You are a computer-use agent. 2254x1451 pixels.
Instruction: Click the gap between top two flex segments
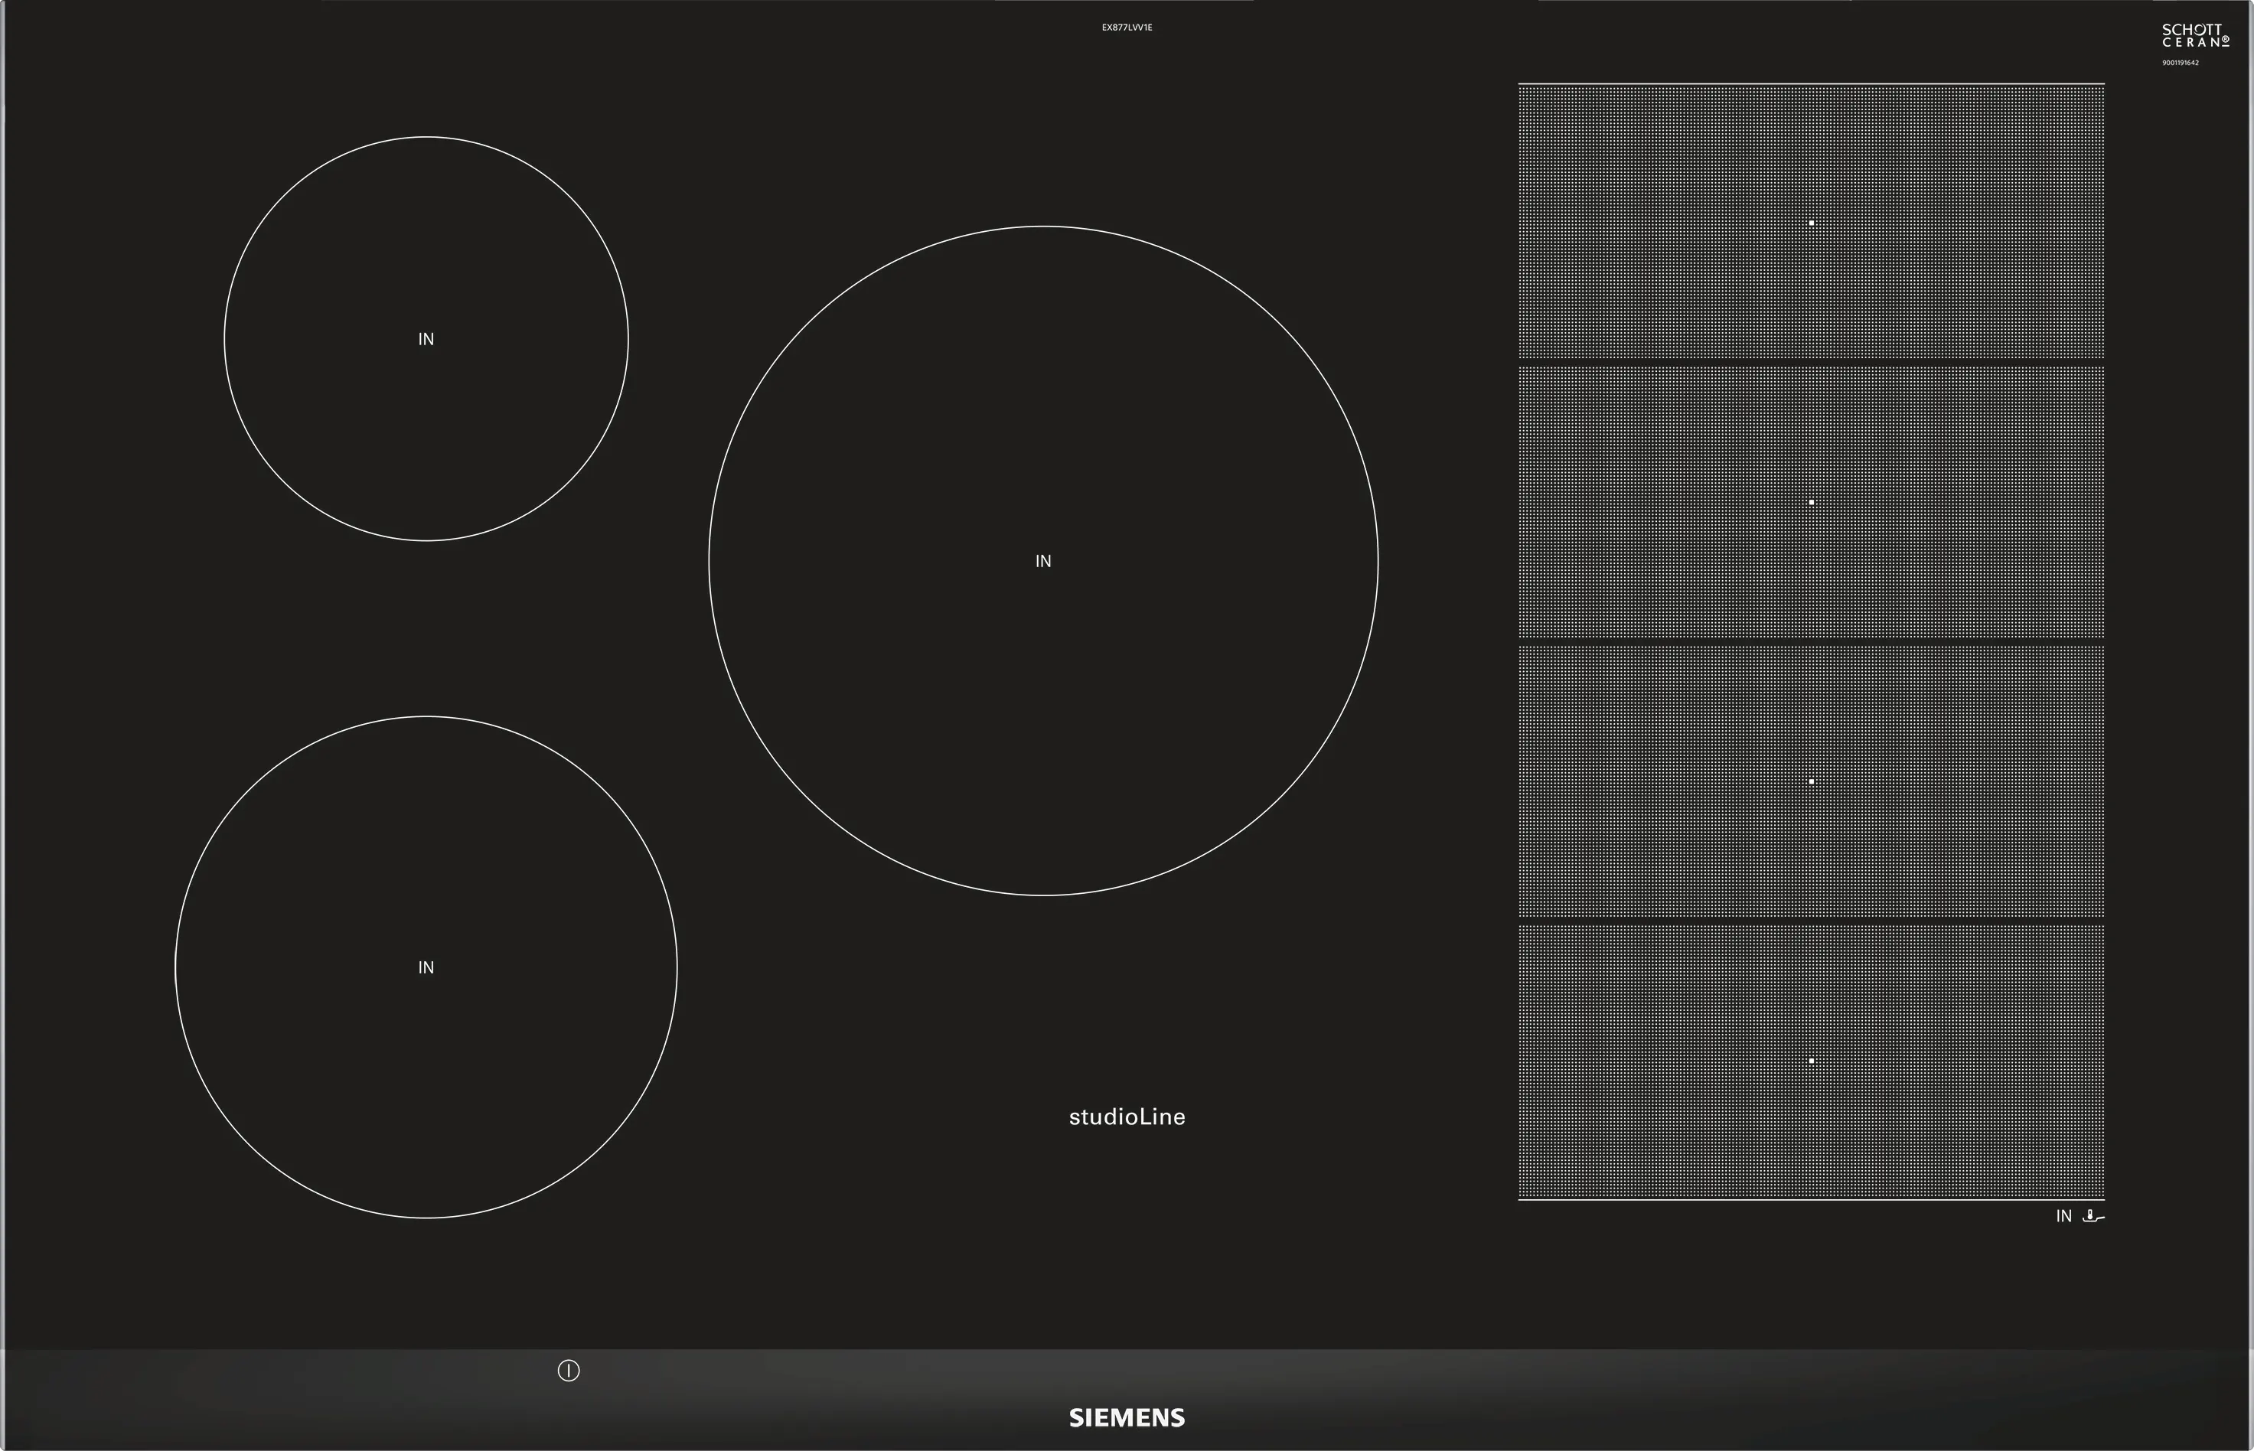point(1811,363)
